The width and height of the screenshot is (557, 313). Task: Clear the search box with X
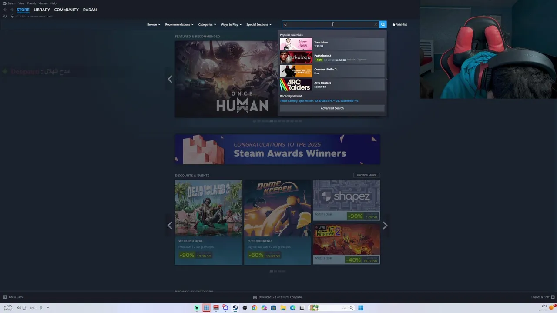coord(376,24)
